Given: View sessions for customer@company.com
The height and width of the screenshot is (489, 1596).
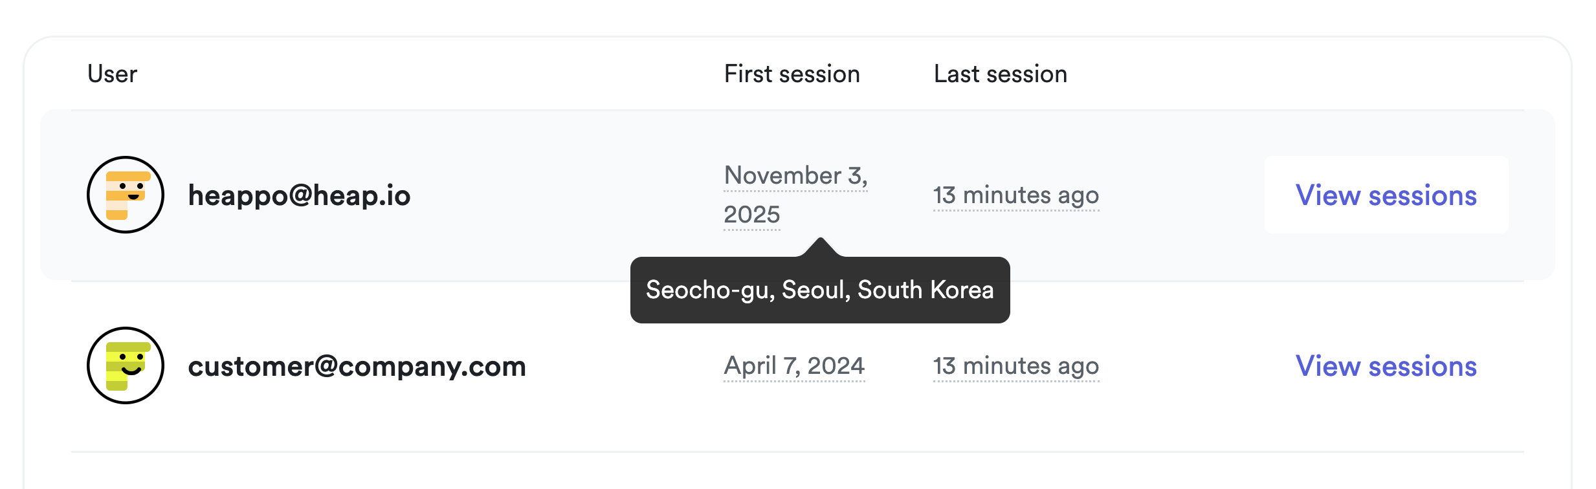Looking at the screenshot, I should point(1386,366).
